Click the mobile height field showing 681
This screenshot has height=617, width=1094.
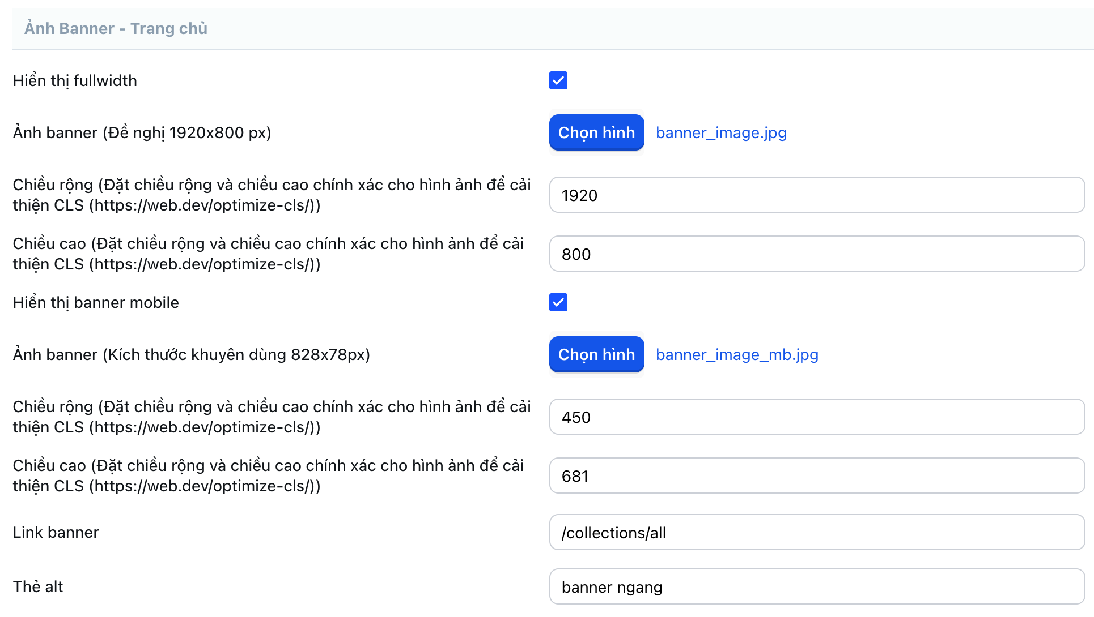[816, 476]
